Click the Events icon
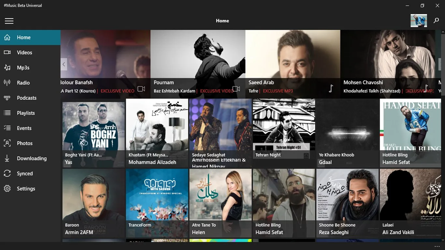 pyautogui.click(x=7, y=128)
